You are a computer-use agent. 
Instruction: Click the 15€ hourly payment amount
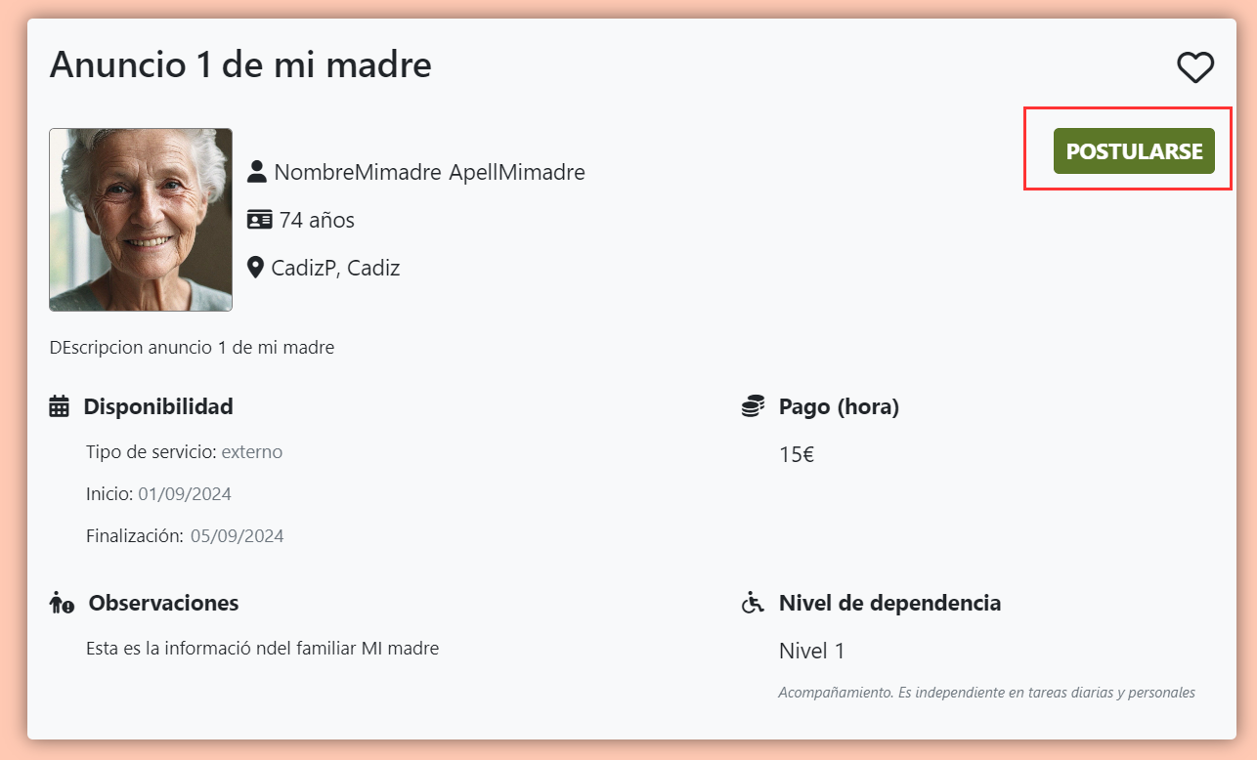tap(797, 454)
